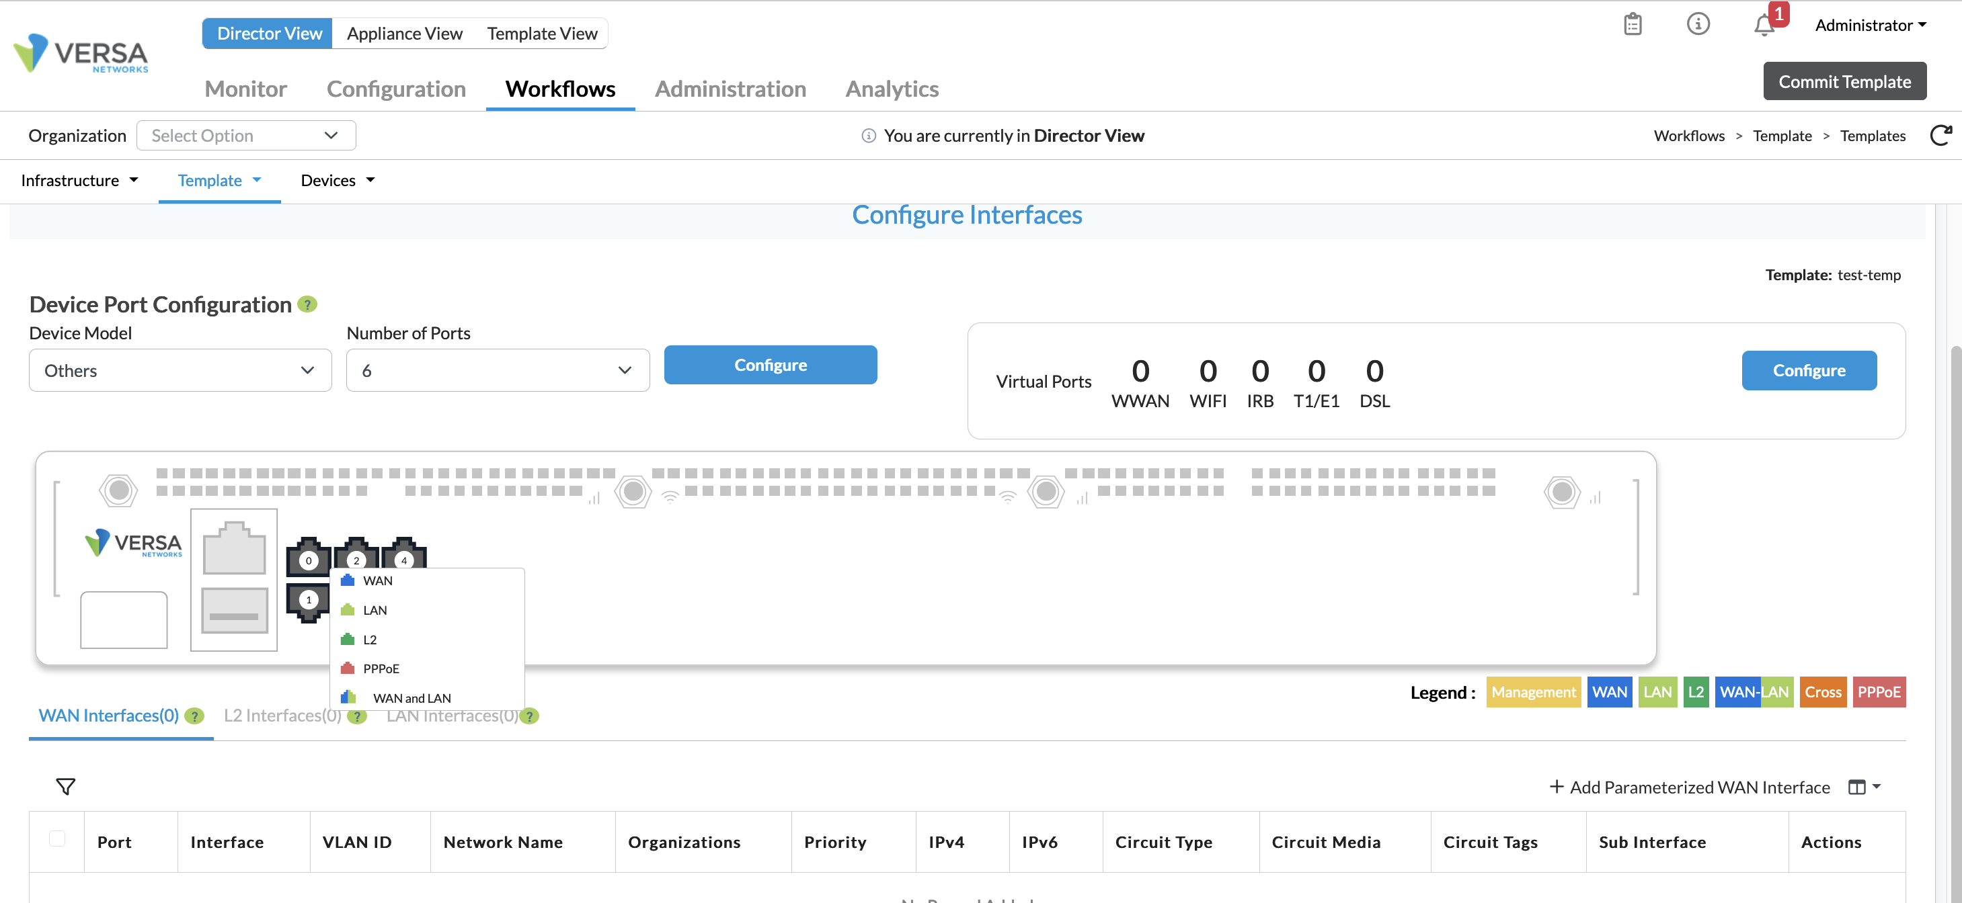1962x903 pixels.
Task: Open the Organization dropdown
Action: click(x=246, y=136)
